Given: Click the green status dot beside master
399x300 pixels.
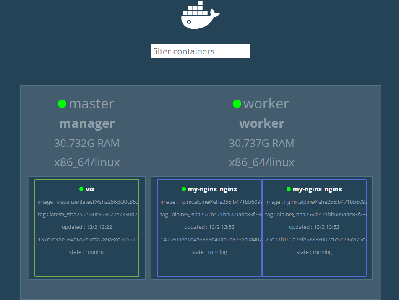Looking at the screenshot, I should [62, 104].
